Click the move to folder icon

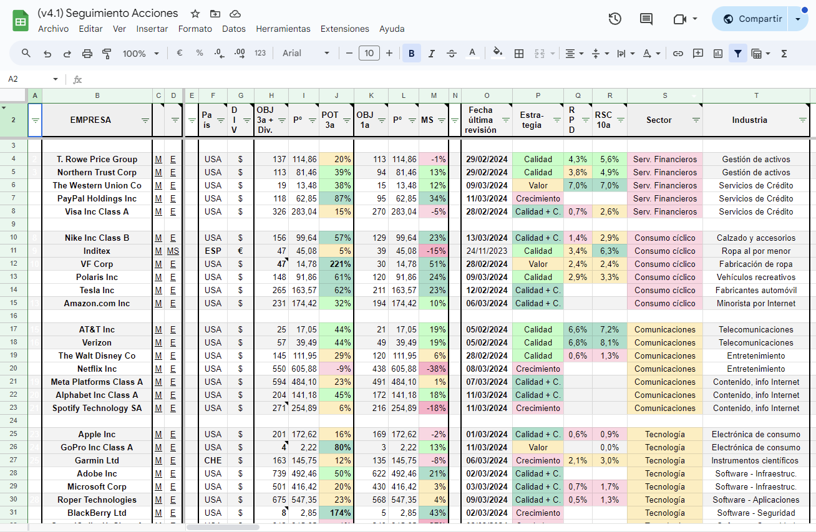coord(215,14)
